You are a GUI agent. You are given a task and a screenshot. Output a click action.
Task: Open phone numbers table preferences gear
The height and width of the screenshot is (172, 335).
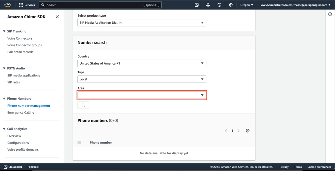[x=248, y=131]
